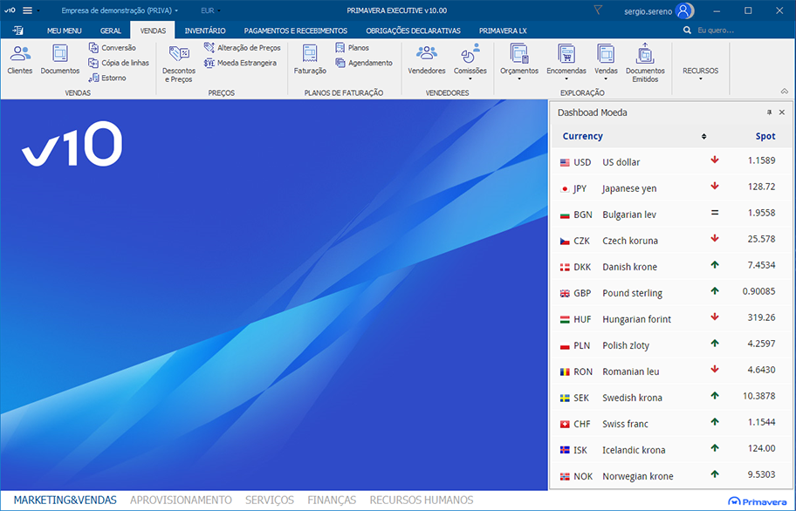Open the sergio.sereno user avatar
The image size is (796, 511).
point(684,10)
